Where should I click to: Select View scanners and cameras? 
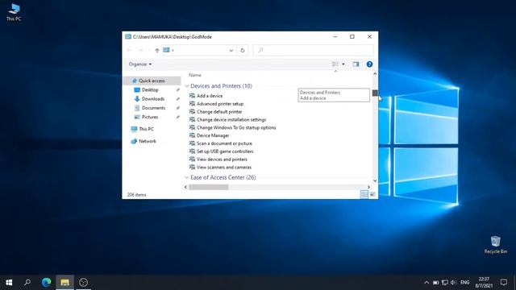[224, 167]
